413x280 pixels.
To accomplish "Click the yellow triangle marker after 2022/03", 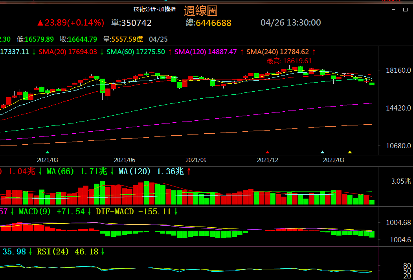I will 350,152.
